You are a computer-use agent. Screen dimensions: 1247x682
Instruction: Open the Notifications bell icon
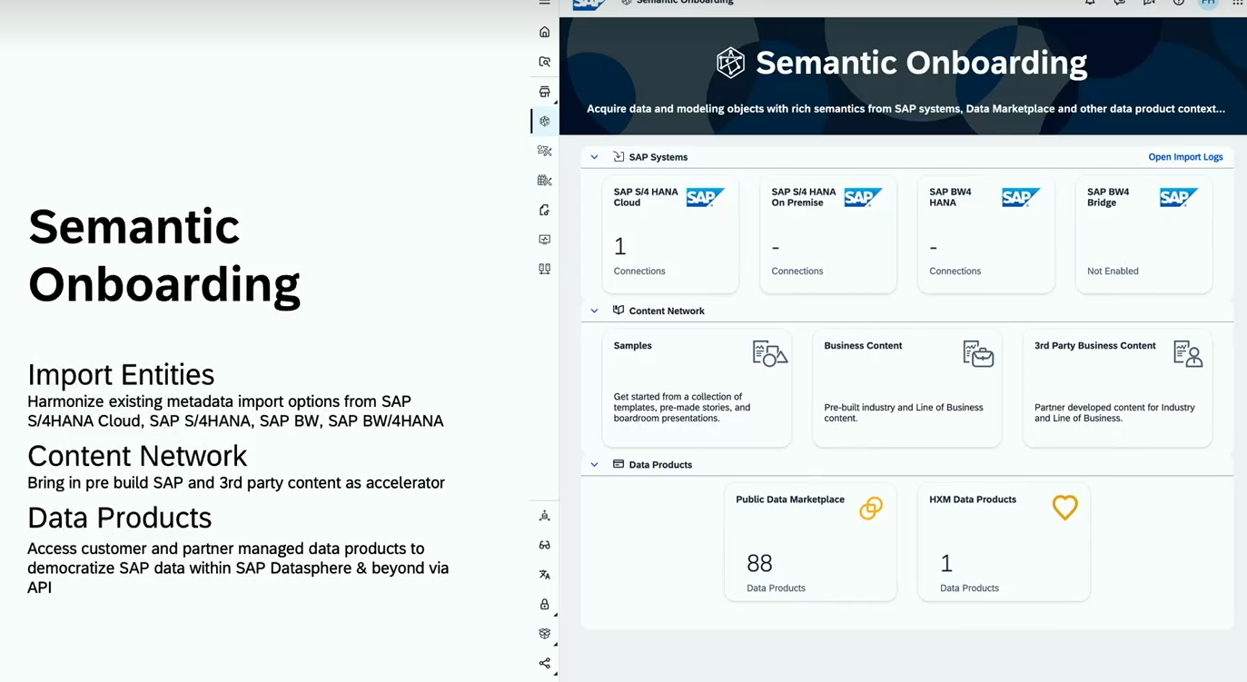pos(1090,4)
